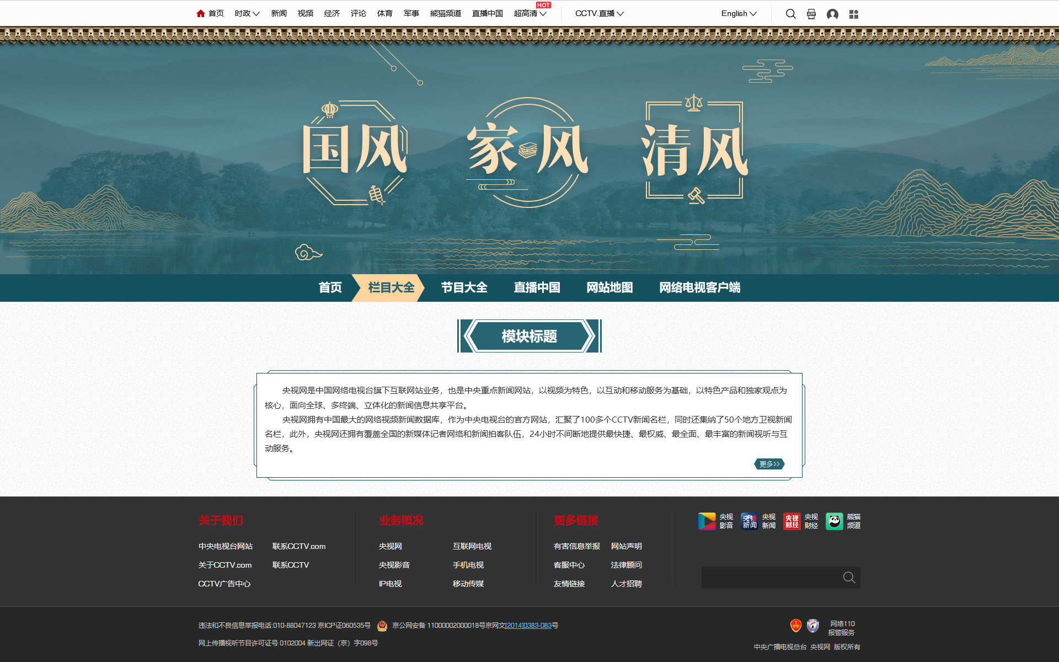Image resolution: width=1059 pixels, height=662 pixels.
Task: Click the 央视财经 app icon in footer
Action: click(x=791, y=521)
